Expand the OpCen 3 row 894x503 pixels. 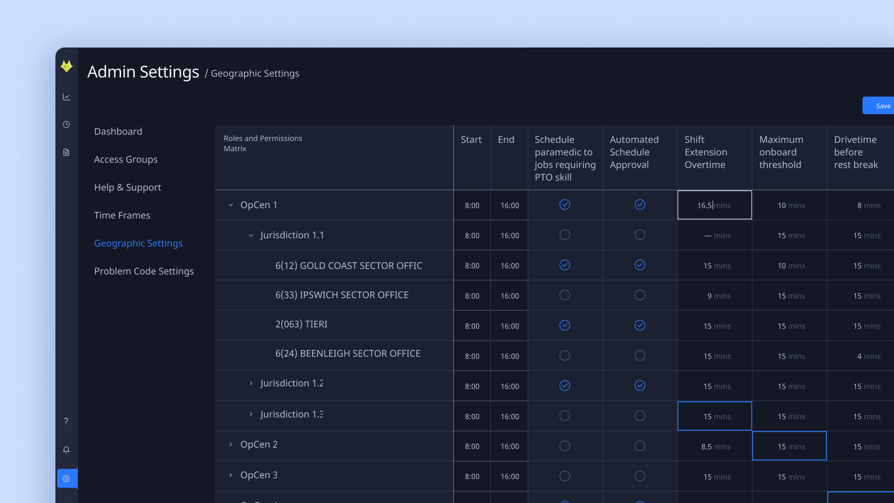coord(230,475)
